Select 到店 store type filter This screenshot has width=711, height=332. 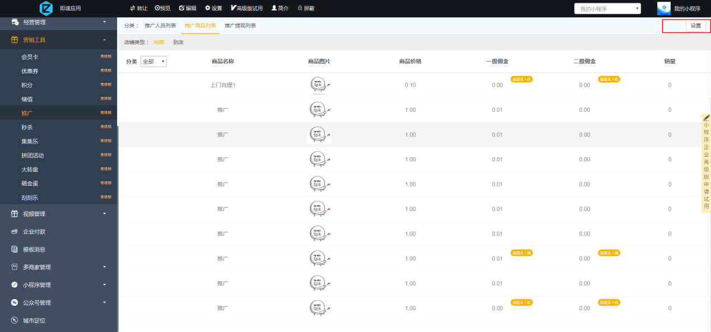(x=178, y=43)
